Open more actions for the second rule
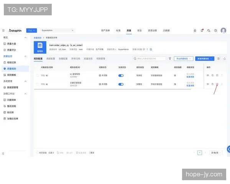 click(x=222, y=84)
